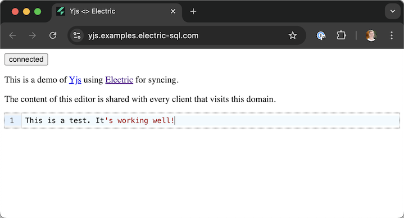Click the address bar URL
This screenshot has height=218, width=404.
[143, 35]
